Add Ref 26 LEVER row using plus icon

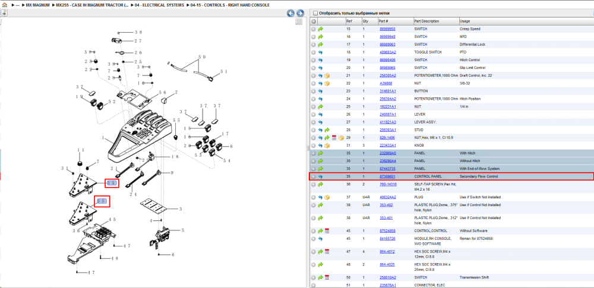(313, 114)
